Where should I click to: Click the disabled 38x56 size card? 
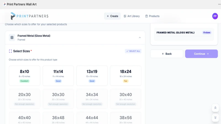coord(126,118)
